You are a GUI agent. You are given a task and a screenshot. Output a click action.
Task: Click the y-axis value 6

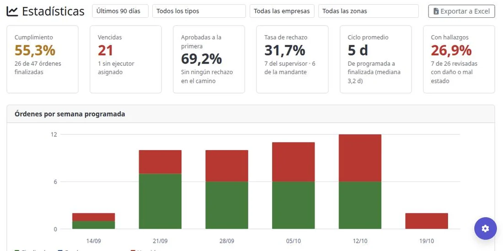tap(55, 182)
